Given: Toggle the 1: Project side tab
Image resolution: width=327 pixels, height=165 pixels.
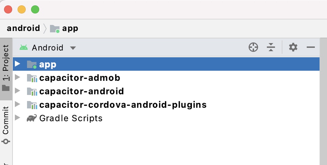Looking at the screenshot, I should tap(6, 68).
